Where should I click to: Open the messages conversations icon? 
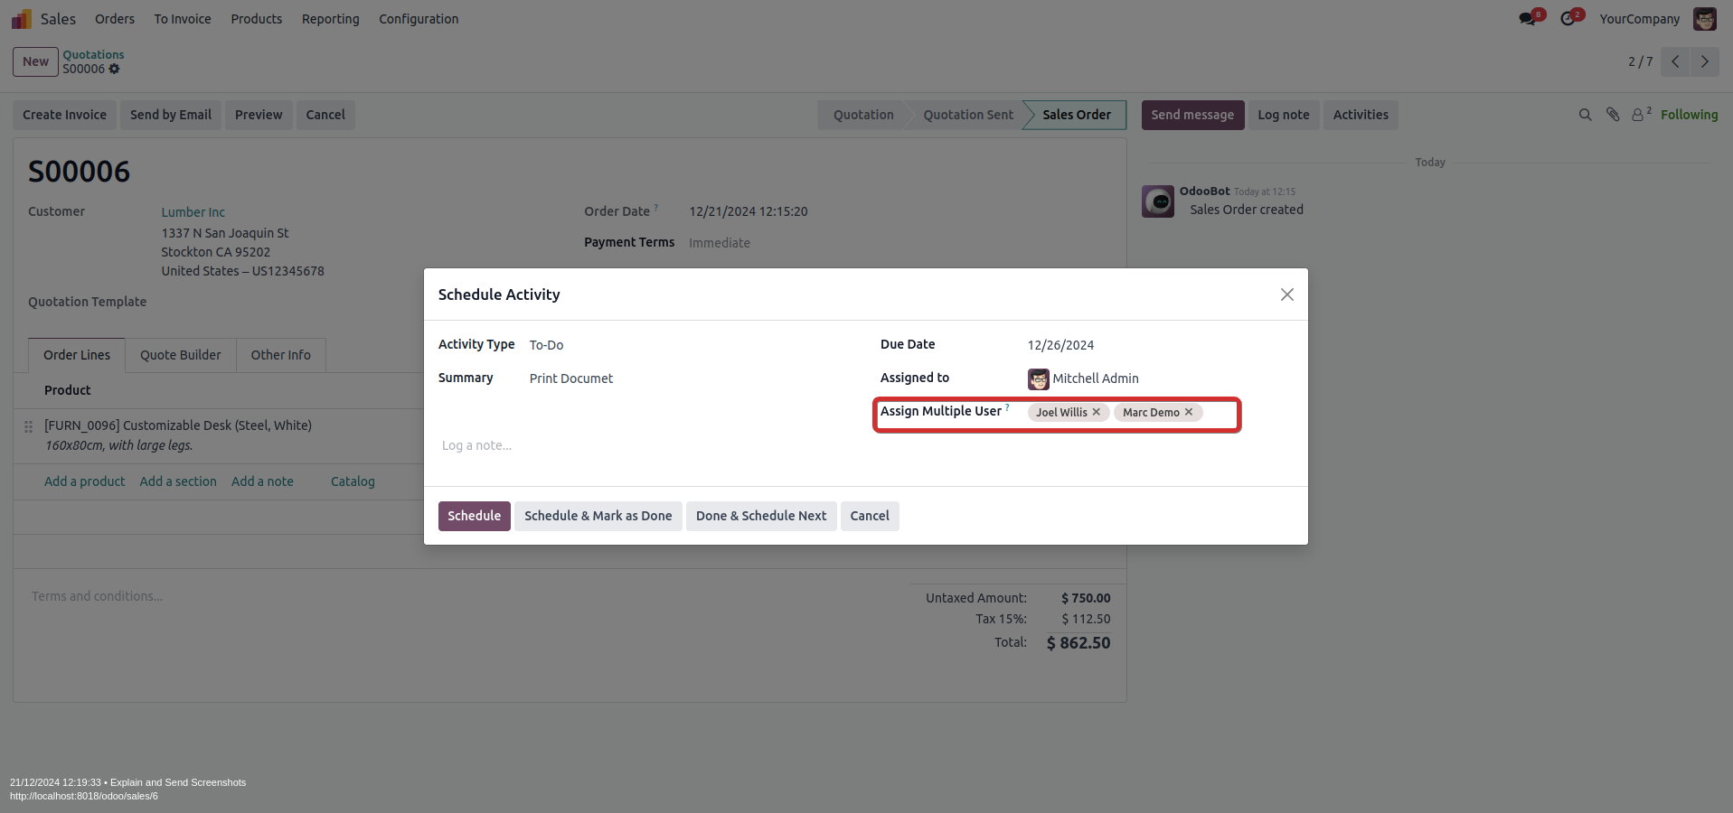(x=1529, y=19)
